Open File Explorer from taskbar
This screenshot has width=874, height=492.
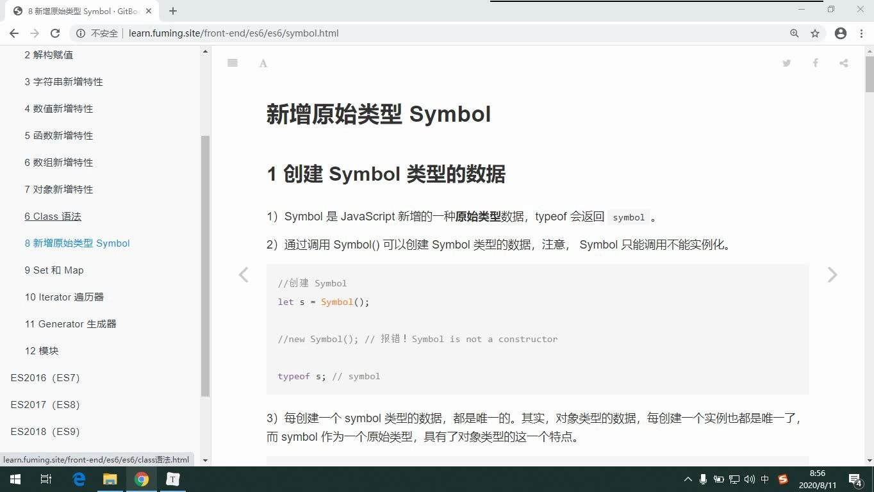[x=110, y=479]
